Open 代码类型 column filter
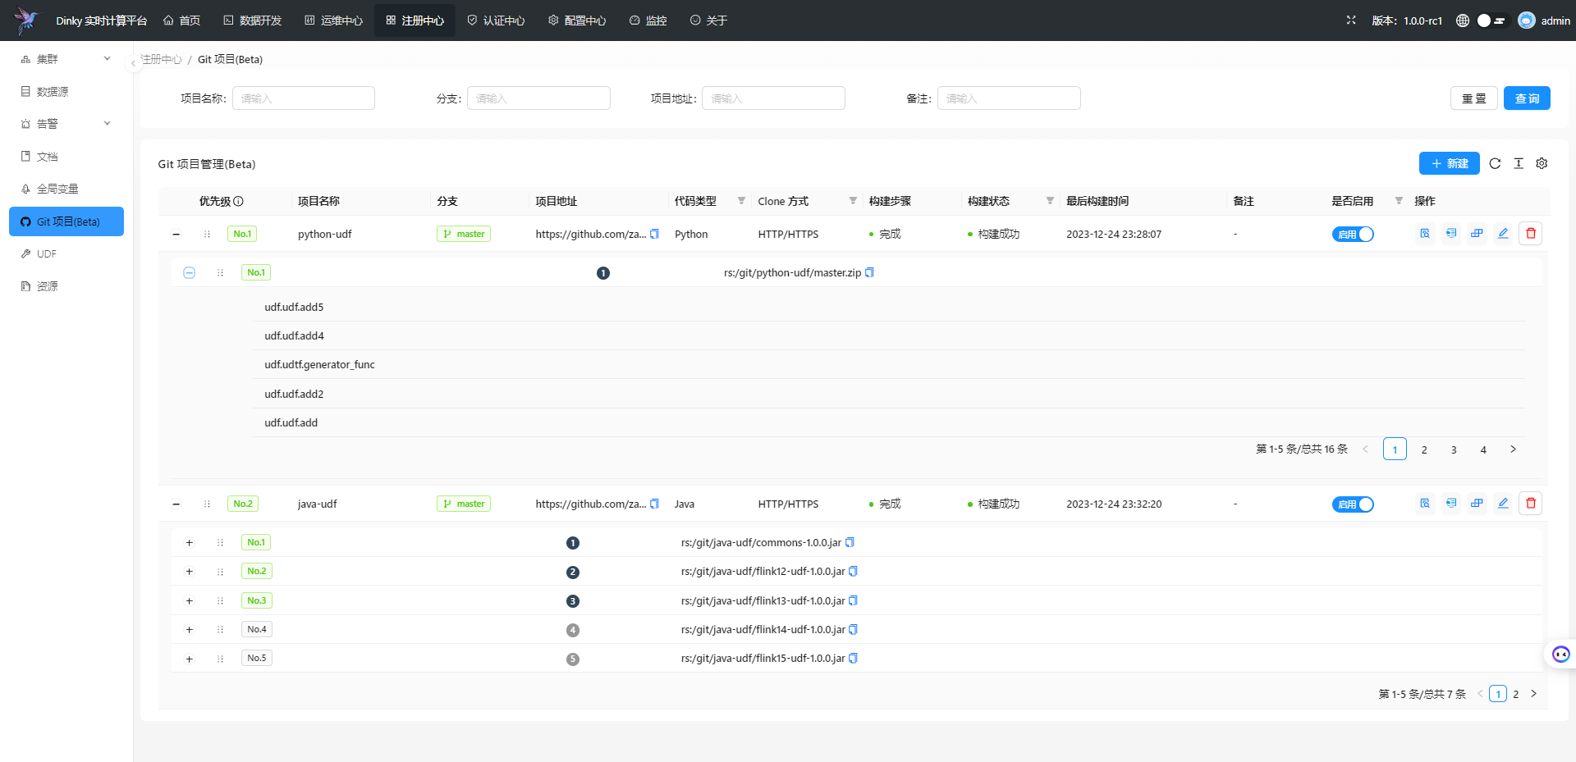1576x762 pixels. 741,201
